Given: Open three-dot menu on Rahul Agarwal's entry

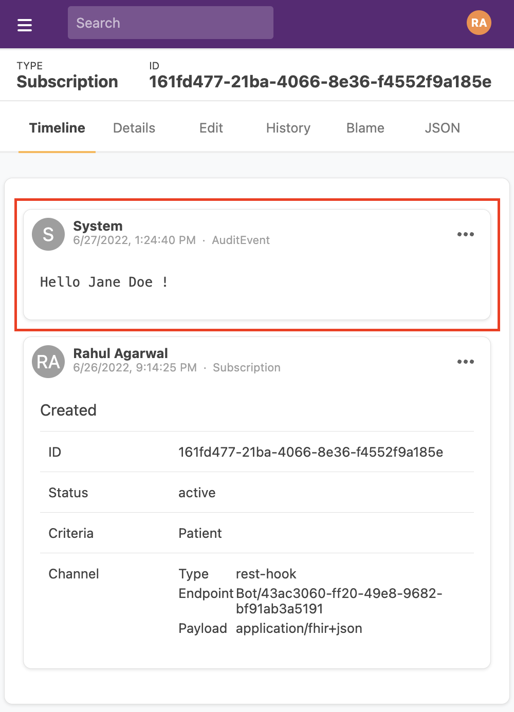Looking at the screenshot, I should pyautogui.click(x=465, y=362).
